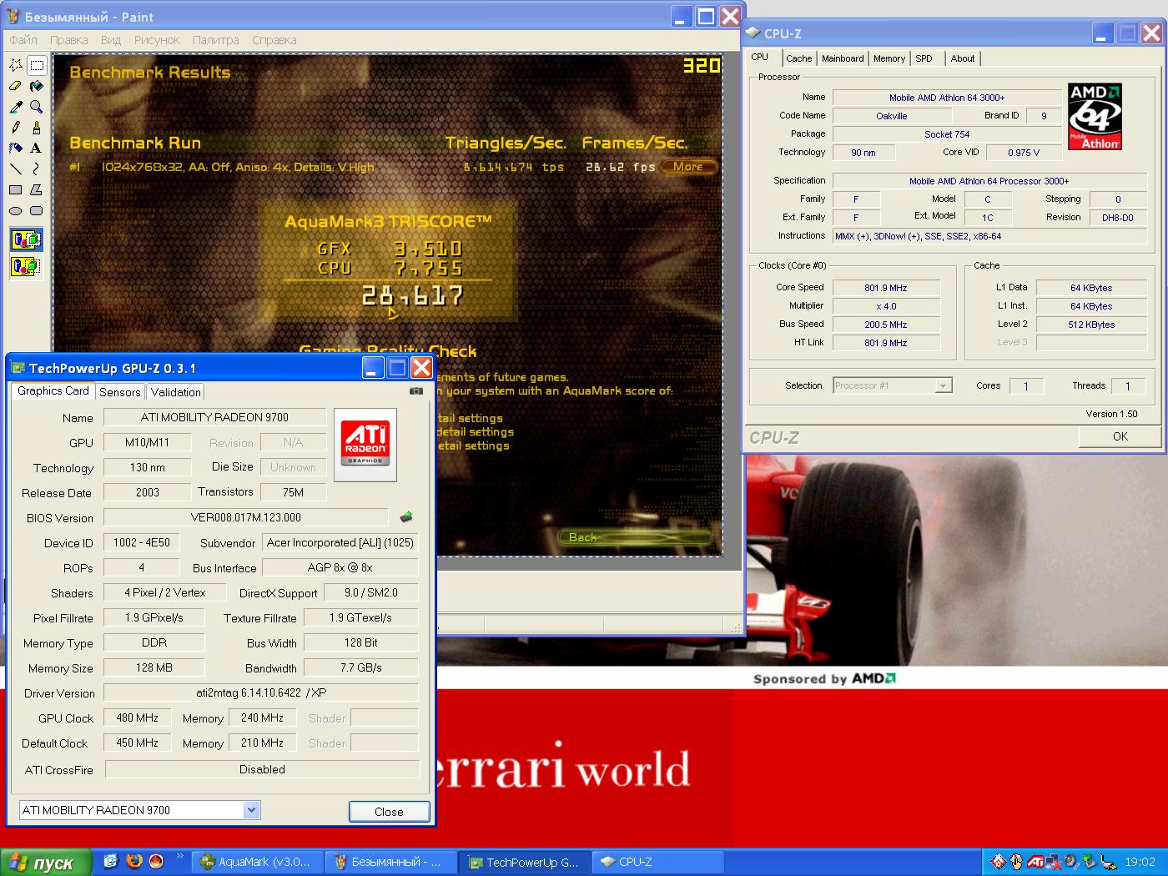Open the Справка menu in Paint

pos(274,40)
